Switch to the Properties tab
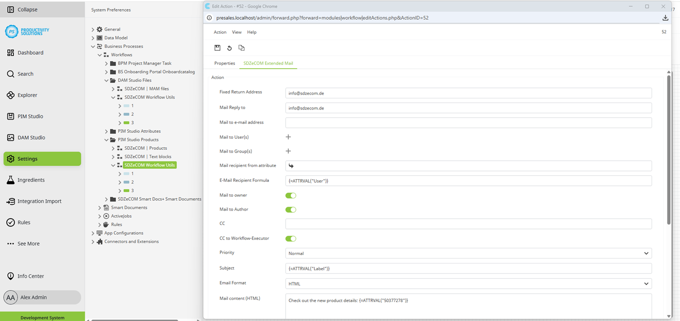 (x=224, y=63)
